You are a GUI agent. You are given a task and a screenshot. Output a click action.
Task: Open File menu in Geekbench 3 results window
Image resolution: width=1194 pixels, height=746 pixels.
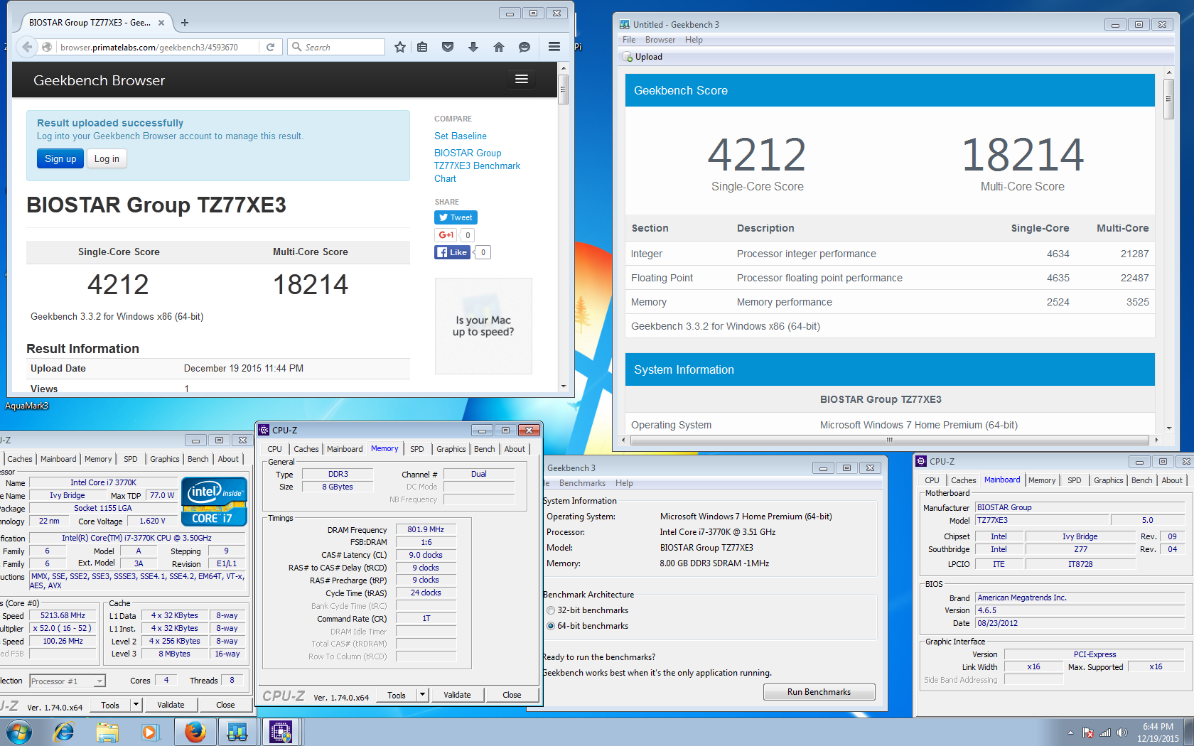[x=629, y=40]
